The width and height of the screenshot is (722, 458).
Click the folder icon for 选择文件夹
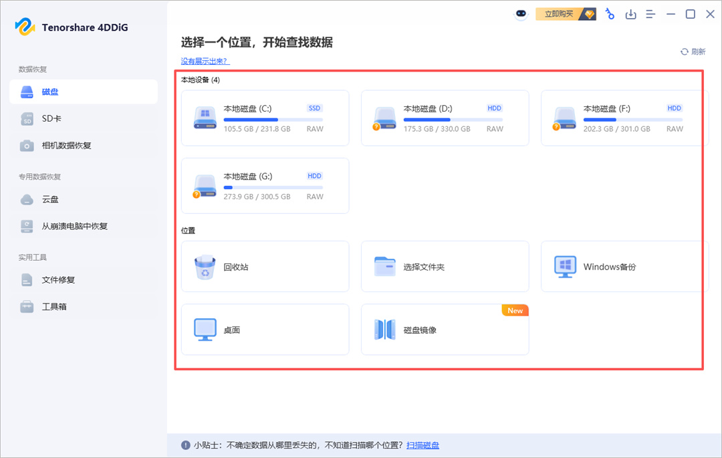(384, 267)
